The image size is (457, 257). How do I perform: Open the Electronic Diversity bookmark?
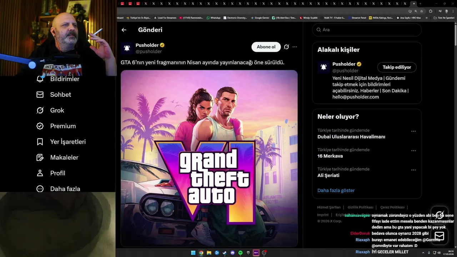235,17
